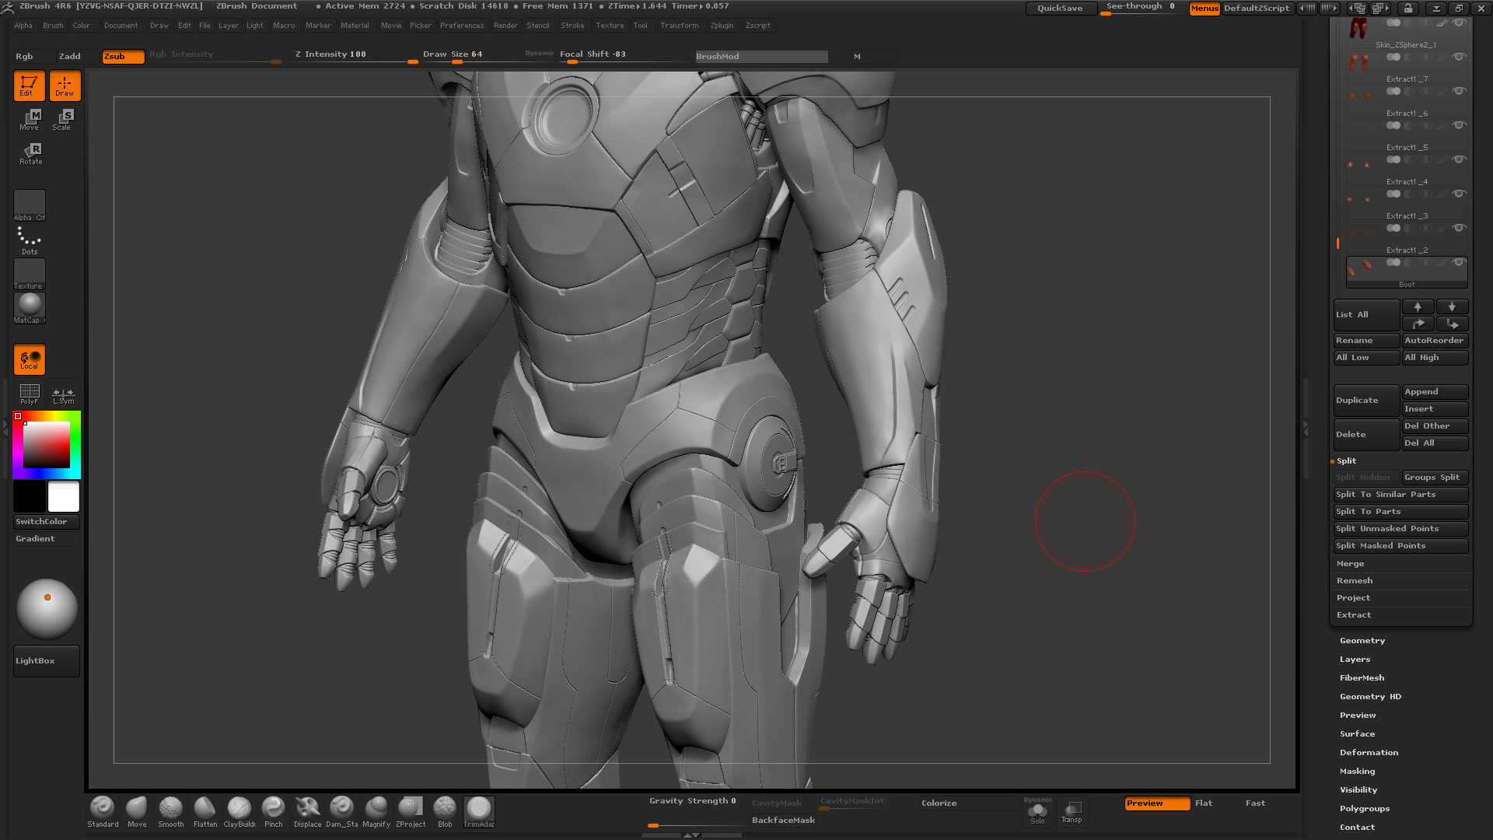Open the Zplugin menu
1493x840 pixels.
coord(722,26)
